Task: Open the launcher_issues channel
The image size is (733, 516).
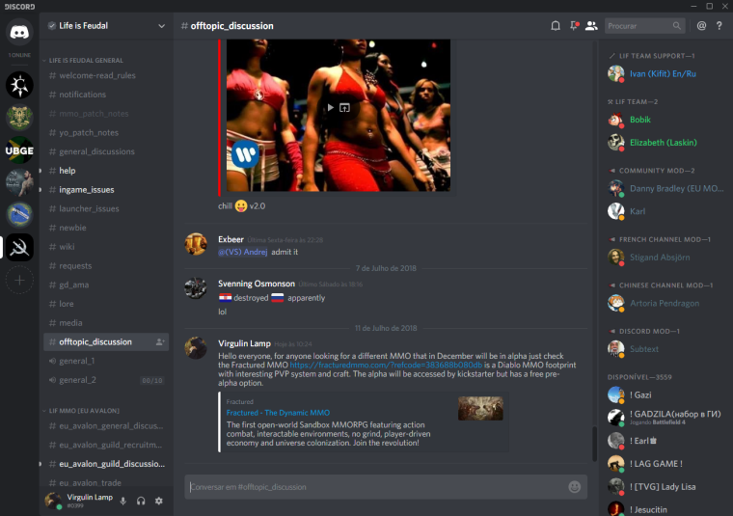Action: (106, 208)
